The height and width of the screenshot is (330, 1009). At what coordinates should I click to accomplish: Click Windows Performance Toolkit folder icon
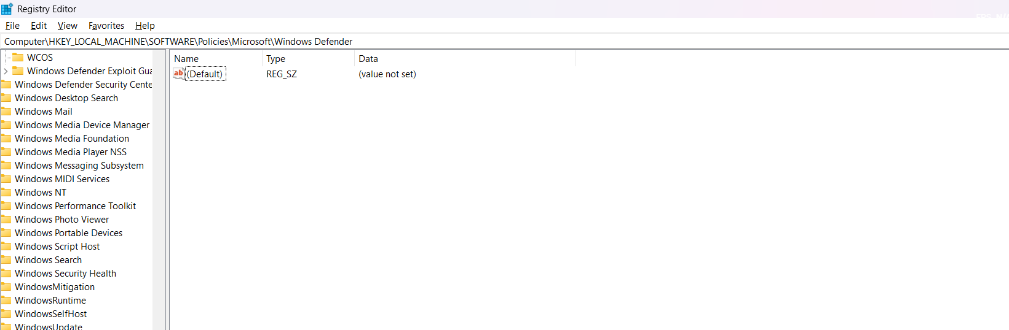(6, 206)
